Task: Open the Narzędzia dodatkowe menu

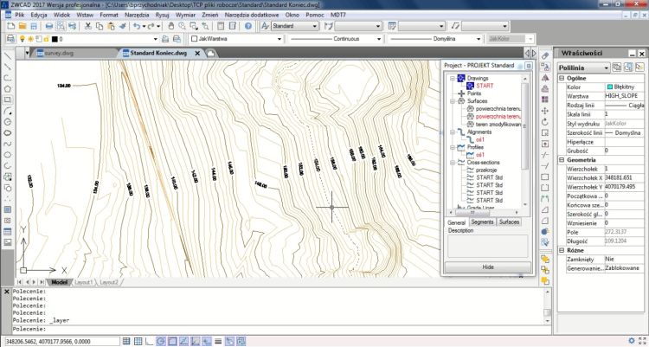Action: (x=252, y=15)
